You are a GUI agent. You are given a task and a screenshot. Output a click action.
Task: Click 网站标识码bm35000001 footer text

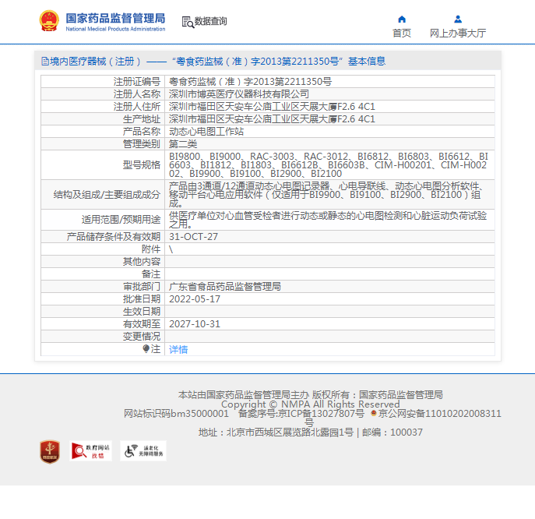(x=176, y=414)
